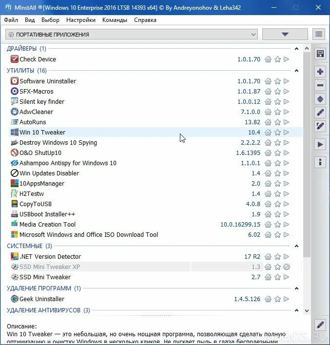Select Win Updates Disabler entry

click(x=155, y=173)
